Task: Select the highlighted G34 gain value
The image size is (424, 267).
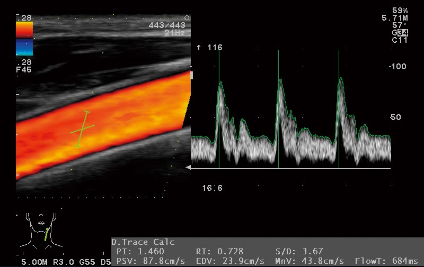Action: pos(400,33)
